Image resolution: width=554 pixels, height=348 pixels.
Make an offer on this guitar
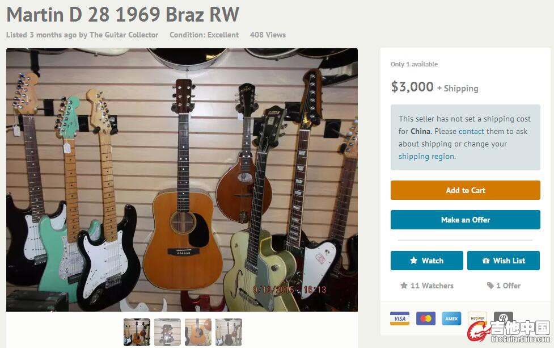click(x=466, y=220)
